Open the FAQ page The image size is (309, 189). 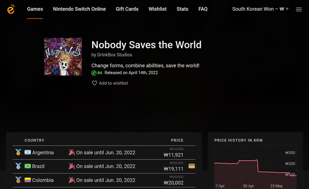click(203, 9)
